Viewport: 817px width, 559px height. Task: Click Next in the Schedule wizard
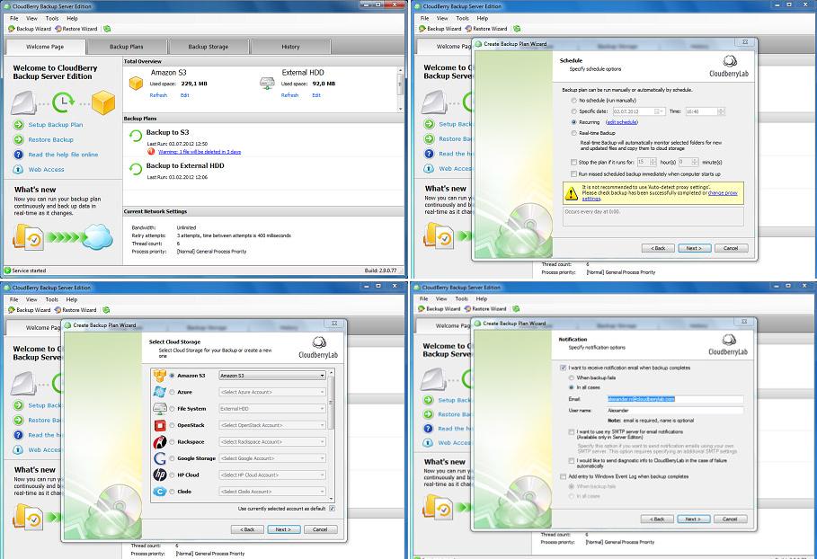695,248
